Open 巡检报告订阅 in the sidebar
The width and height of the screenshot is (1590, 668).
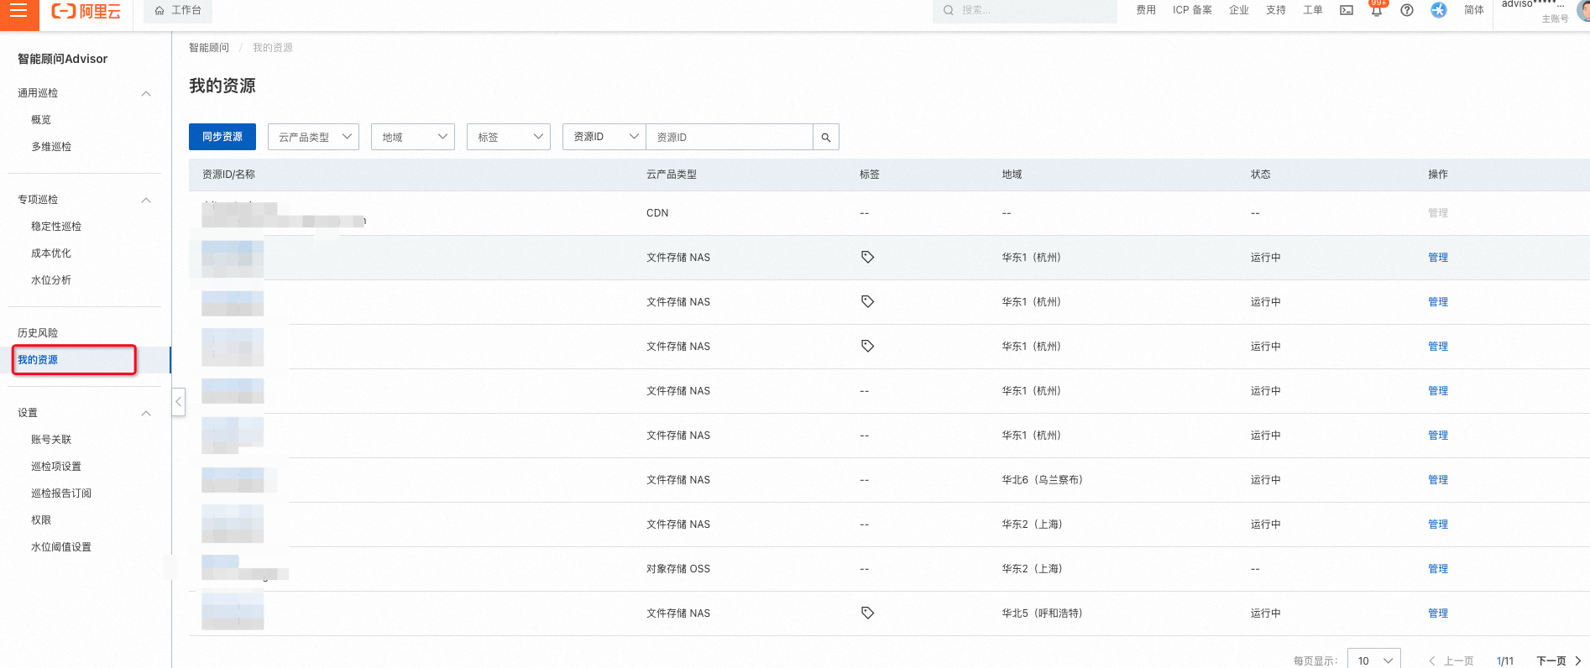(x=61, y=493)
